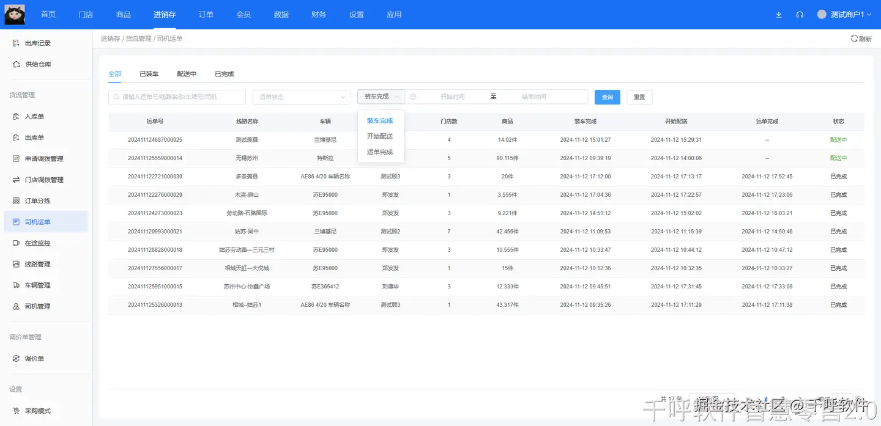This screenshot has height=426, width=881.
Task: Open 进销存 in top navigation
Action: coord(165,15)
